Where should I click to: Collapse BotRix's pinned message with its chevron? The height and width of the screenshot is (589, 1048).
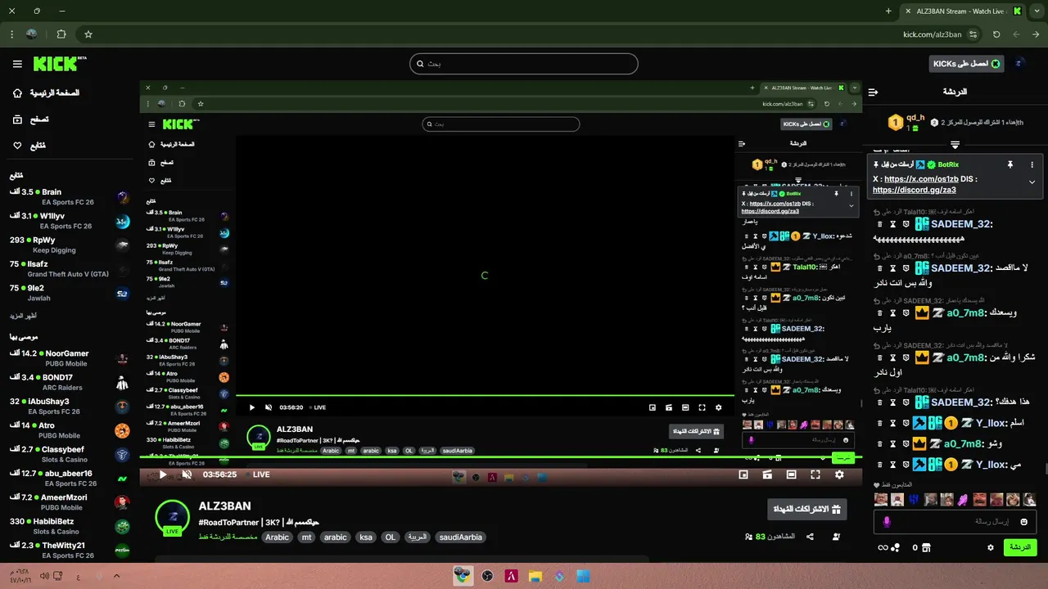(x=1032, y=182)
